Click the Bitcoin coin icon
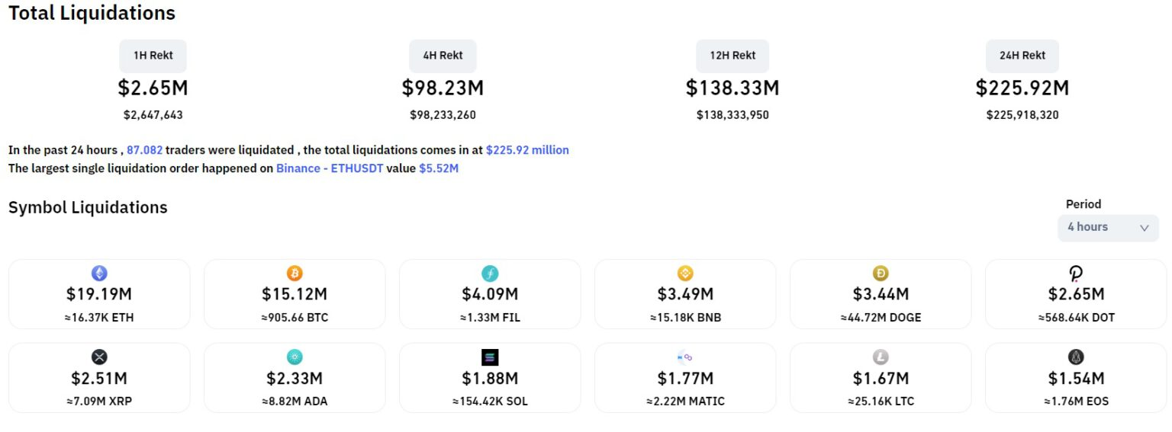1172x432 pixels. click(295, 273)
